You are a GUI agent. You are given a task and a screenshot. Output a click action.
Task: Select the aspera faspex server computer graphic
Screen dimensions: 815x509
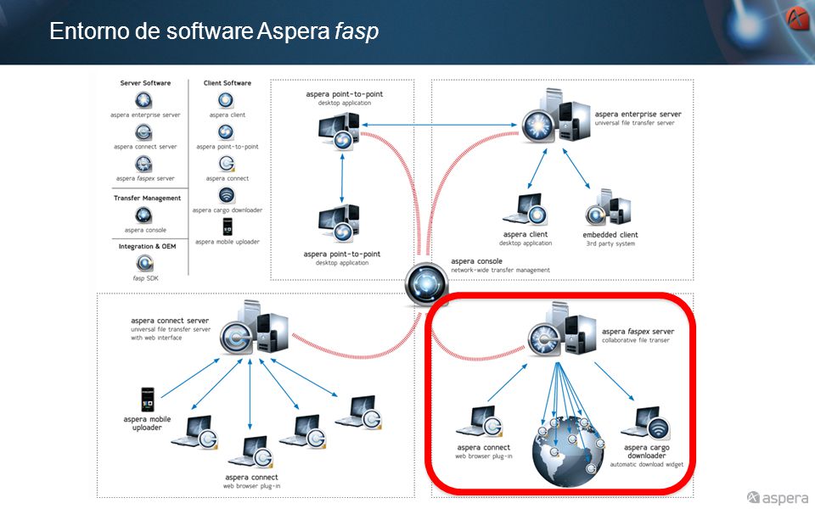coord(562,329)
